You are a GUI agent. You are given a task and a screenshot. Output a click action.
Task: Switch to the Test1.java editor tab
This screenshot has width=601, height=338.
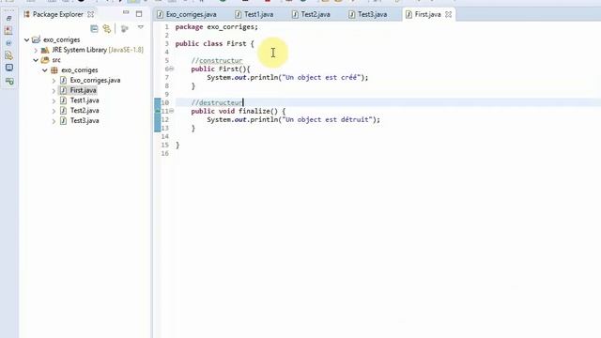point(259,15)
